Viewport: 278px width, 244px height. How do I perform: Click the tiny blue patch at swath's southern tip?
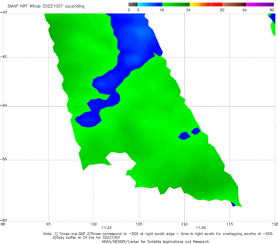click(233, 204)
